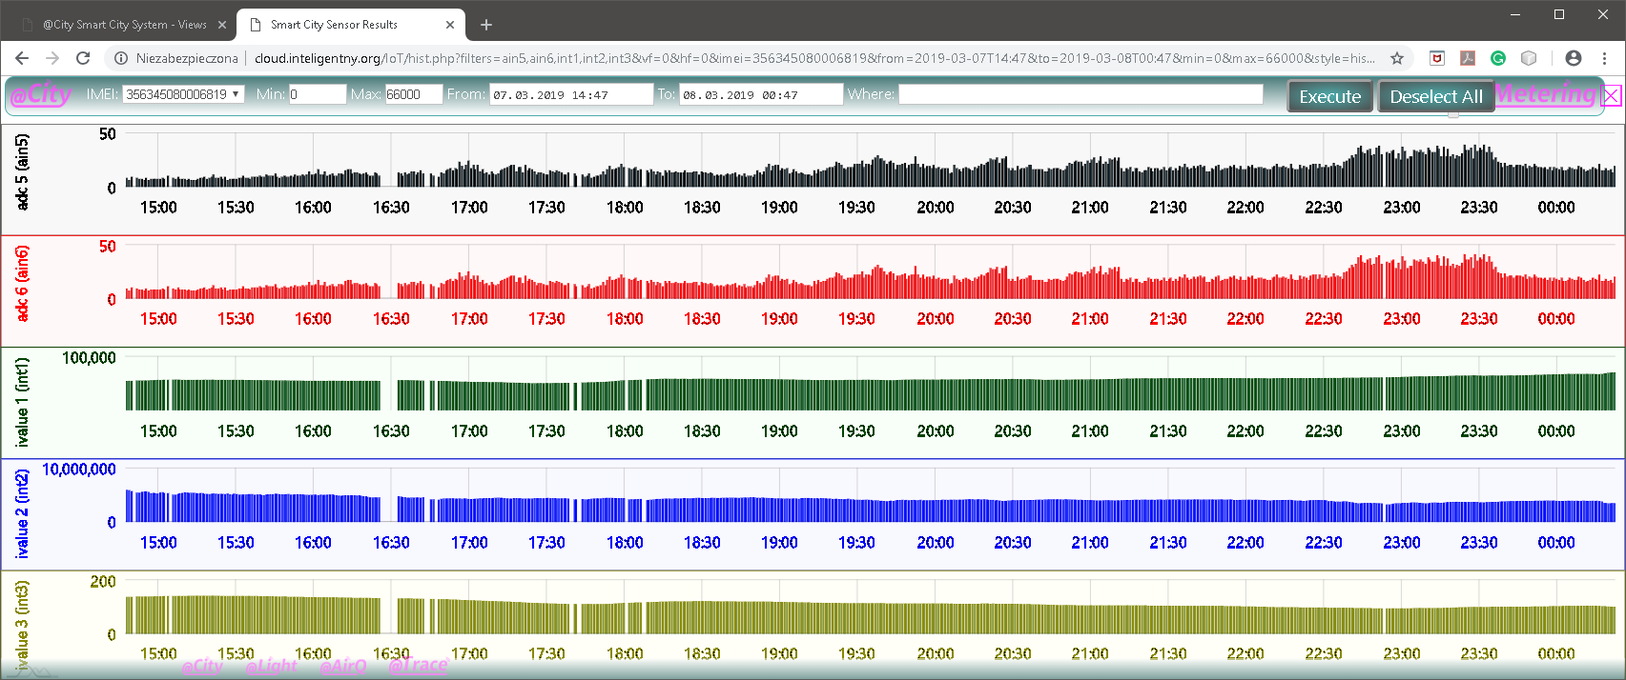
Task: Open the McAfee extension icon
Action: point(1437,58)
